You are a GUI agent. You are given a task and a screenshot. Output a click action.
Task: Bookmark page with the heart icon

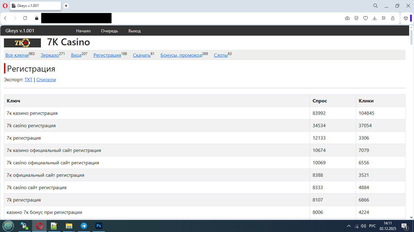pyautogui.click(x=366, y=18)
